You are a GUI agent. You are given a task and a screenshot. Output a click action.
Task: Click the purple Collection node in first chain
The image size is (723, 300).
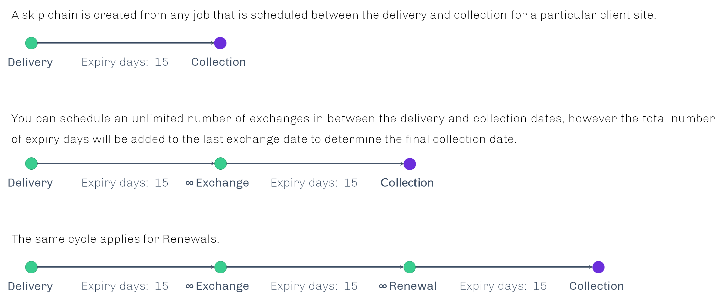pyautogui.click(x=220, y=43)
